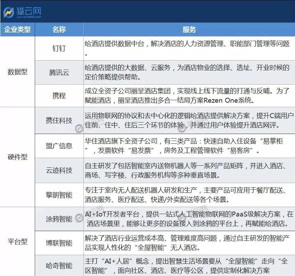Select the 博联智能 name cell

click(x=59, y=243)
